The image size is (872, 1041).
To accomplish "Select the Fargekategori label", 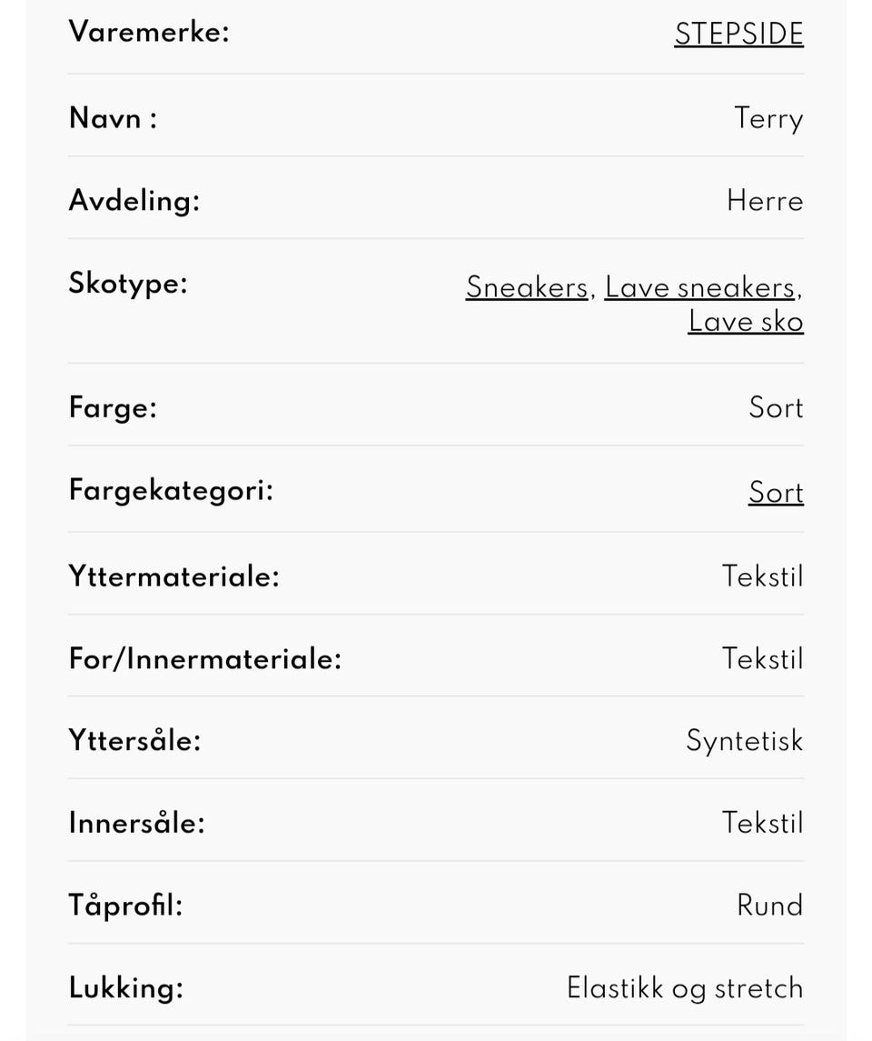I will [171, 491].
